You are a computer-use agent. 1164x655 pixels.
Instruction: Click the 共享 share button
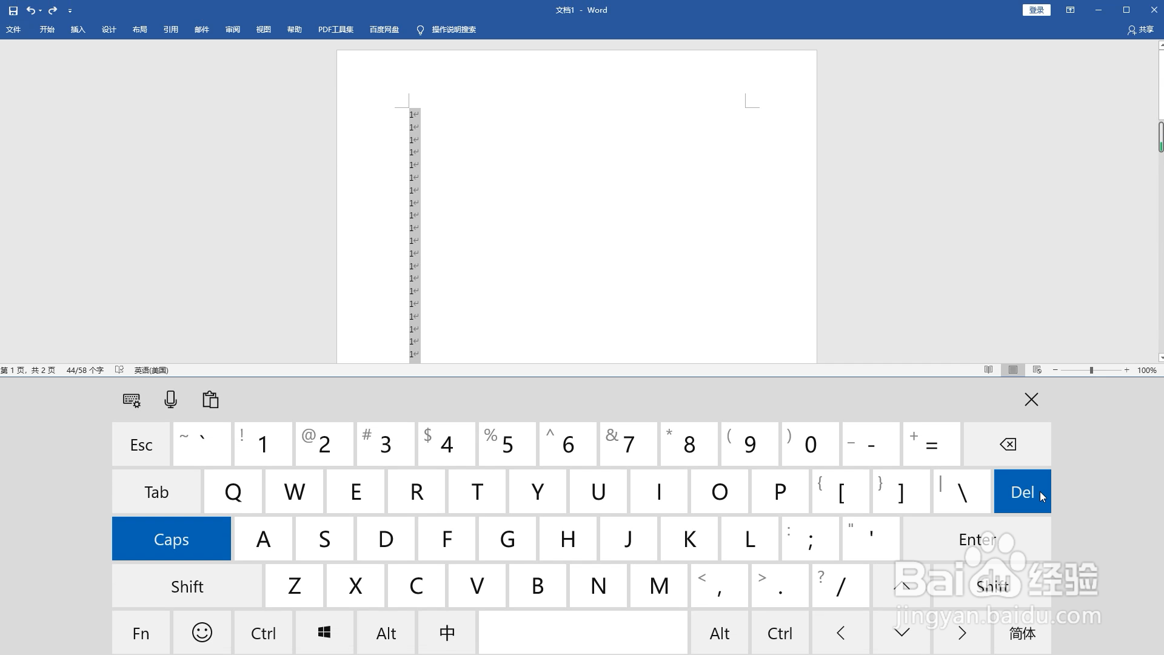pos(1140,30)
